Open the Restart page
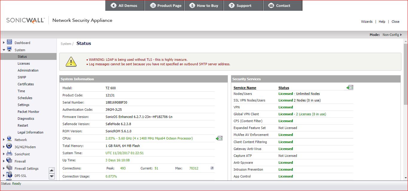This screenshot has width=408, height=191. (23, 125)
